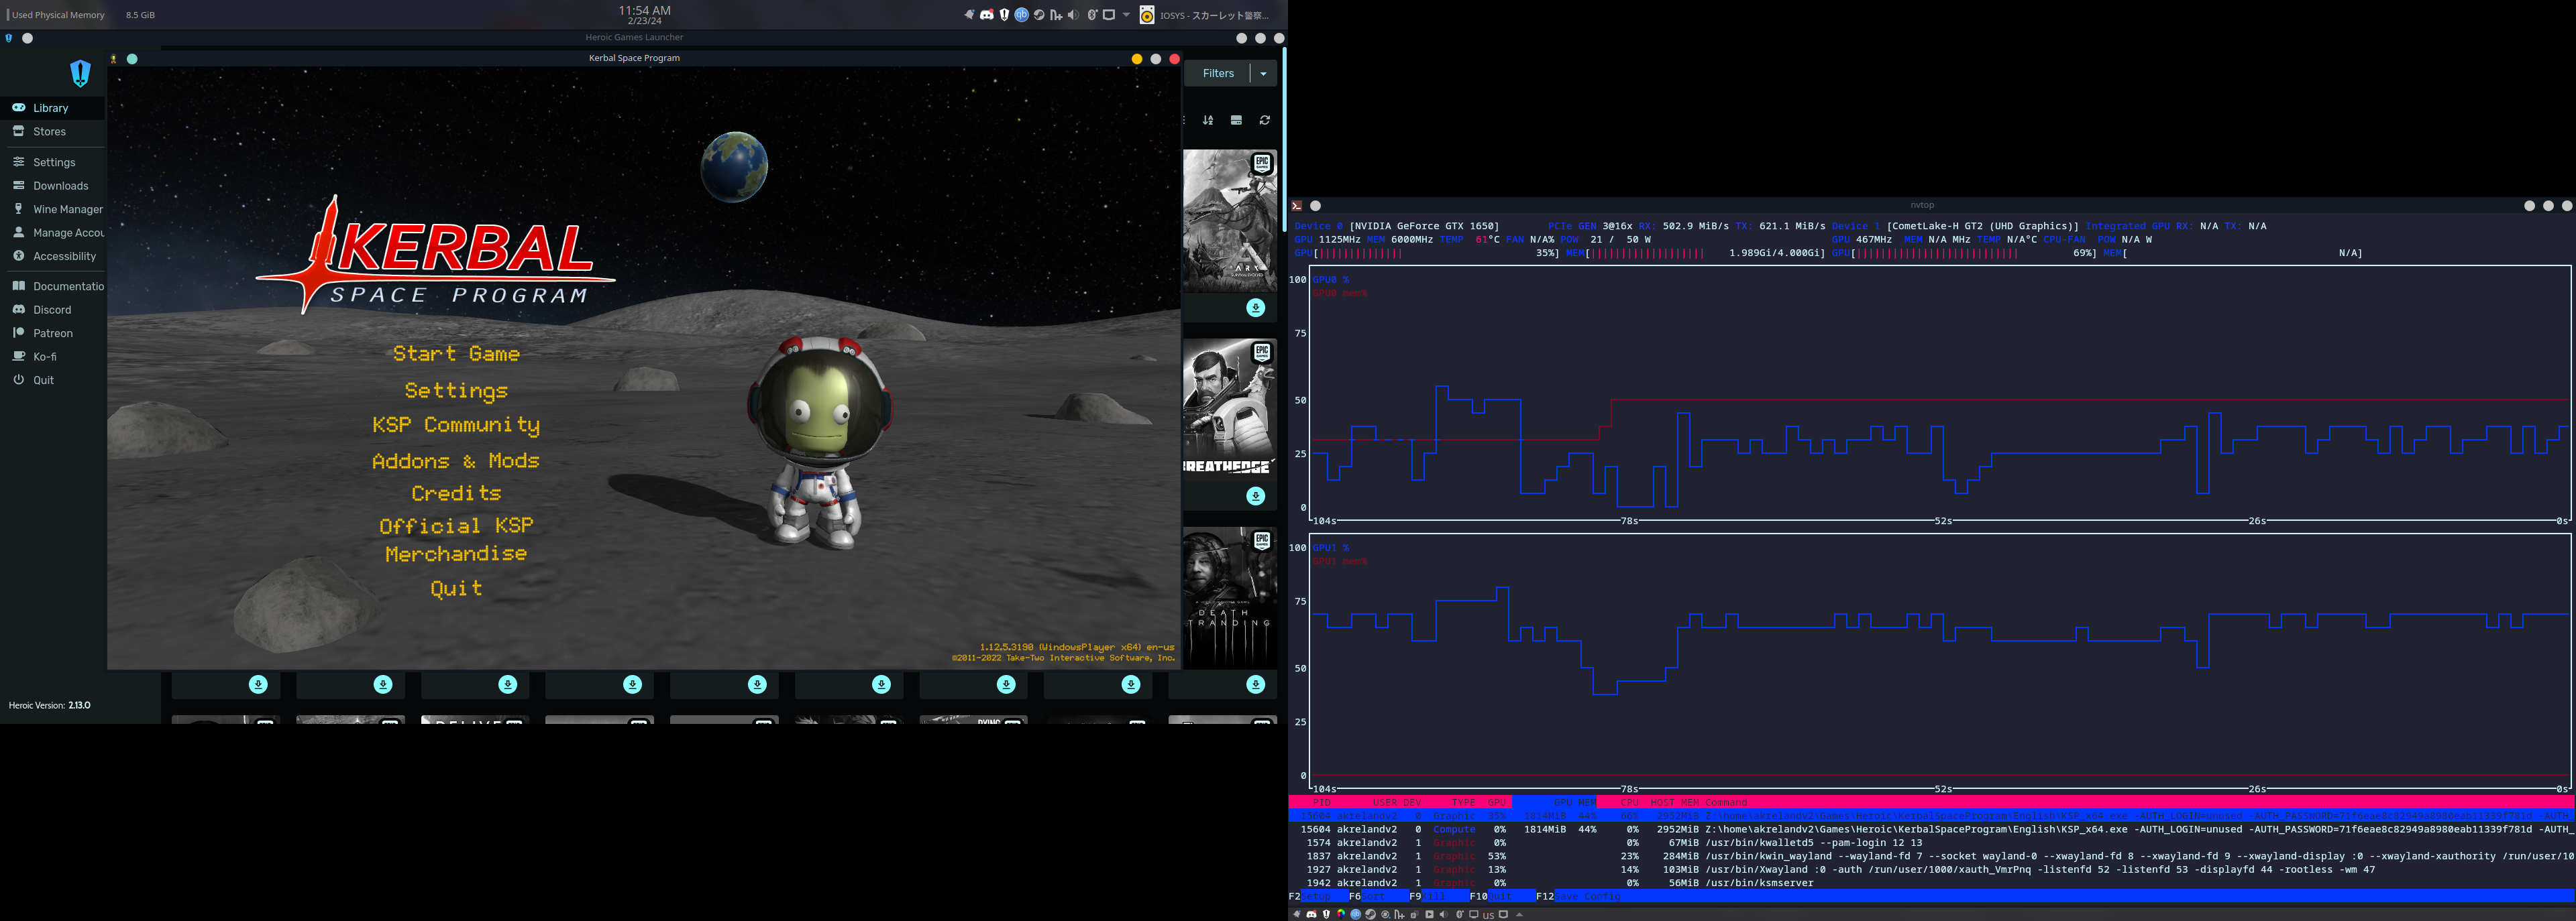Screen dimensions: 2576x921
Task: Click F12 Save Config in nvtop
Action: (x=1578, y=897)
